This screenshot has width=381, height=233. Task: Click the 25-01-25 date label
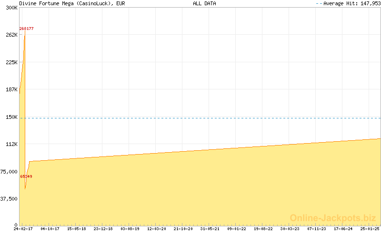[x=370, y=229]
